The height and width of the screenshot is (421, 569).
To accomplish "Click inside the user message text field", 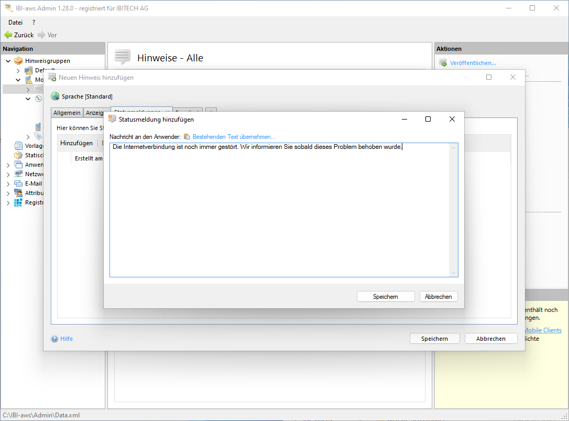I will pos(278,210).
